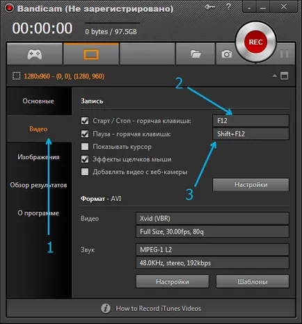302x324 pixels.
Task: Open the output folder icon
Action: coord(196,54)
